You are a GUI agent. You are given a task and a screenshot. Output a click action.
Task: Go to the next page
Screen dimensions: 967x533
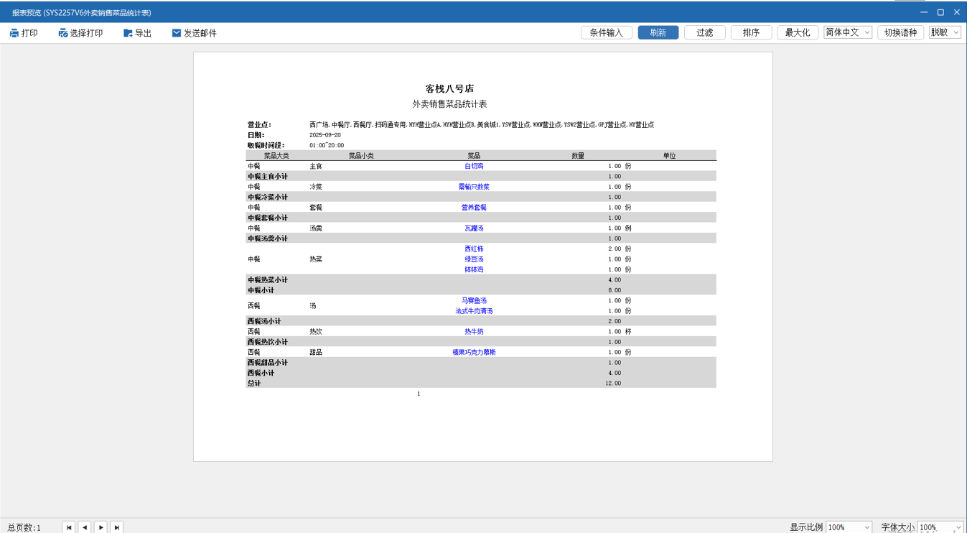101,527
